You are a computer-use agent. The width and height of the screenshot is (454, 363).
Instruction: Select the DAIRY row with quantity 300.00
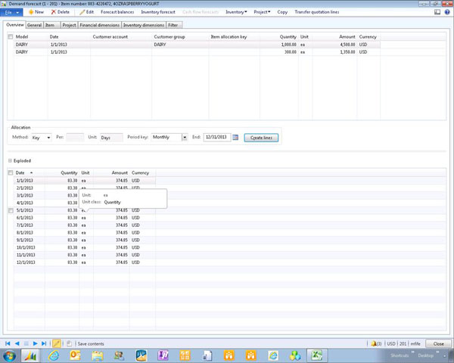click(x=197, y=52)
